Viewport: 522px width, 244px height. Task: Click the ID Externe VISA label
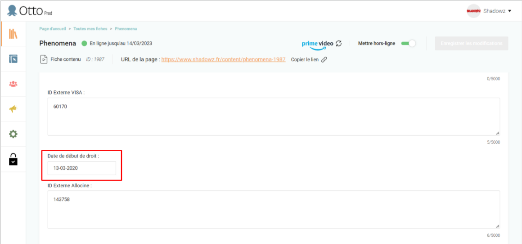66,93
